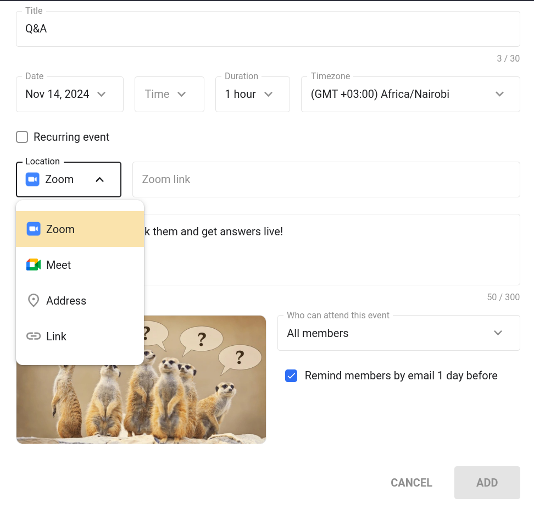This screenshot has height=508, width=534.
Task: Click the Address map pin icon
Action: click(x=34, y=301)
